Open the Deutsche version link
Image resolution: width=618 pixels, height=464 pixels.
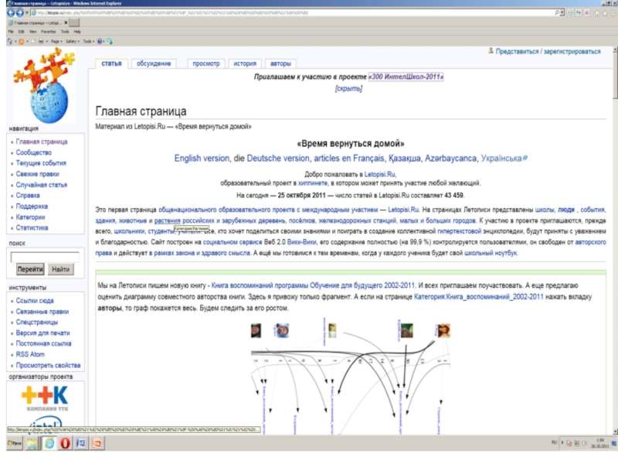[x=278, y=159]
